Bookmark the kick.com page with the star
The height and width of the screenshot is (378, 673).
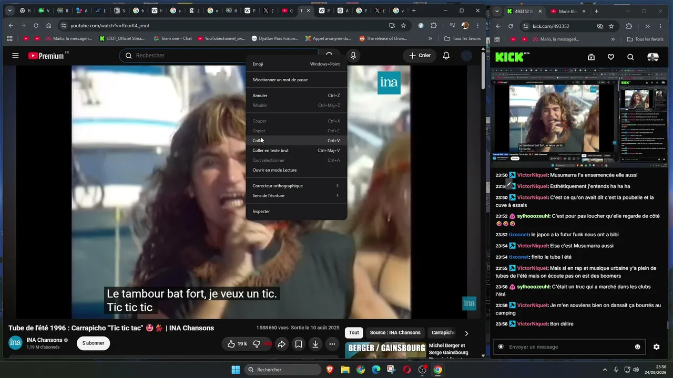[611, 26]
